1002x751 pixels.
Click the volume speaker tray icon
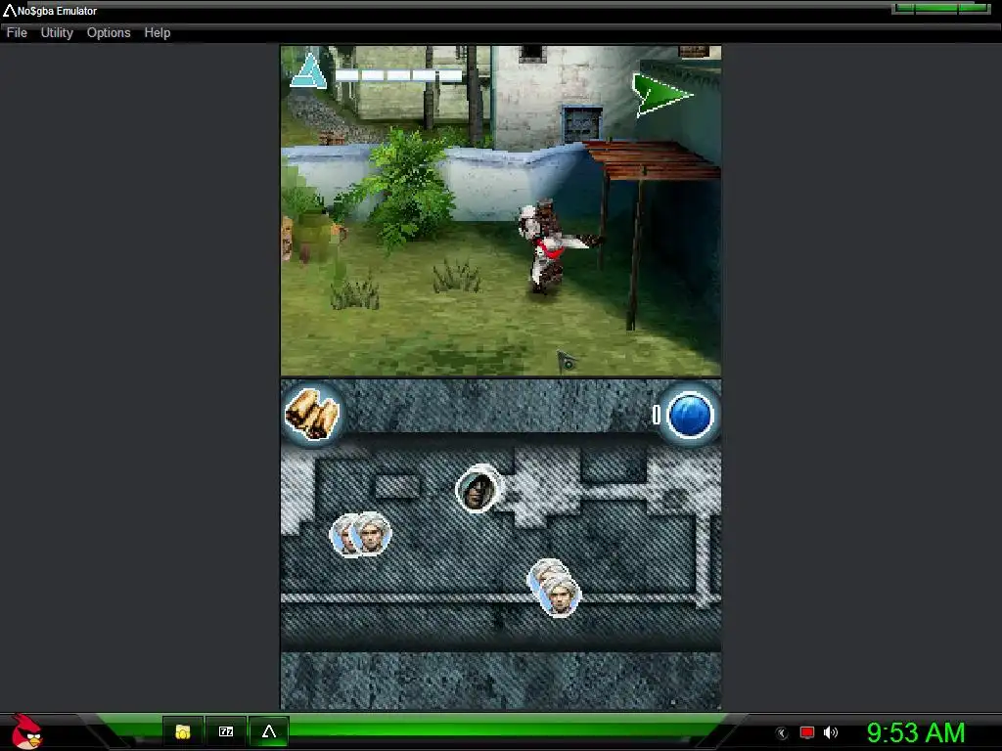point(830,732)
